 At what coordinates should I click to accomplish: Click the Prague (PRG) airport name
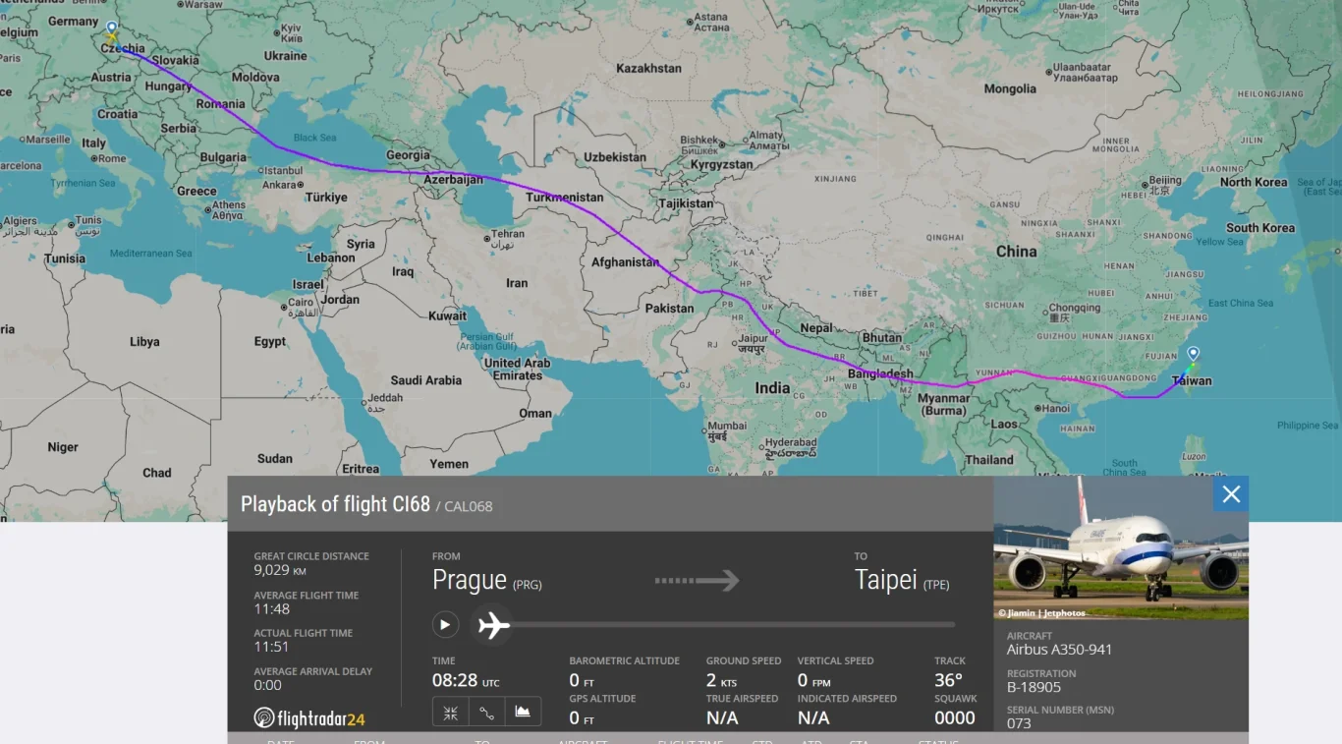point(487,581)
